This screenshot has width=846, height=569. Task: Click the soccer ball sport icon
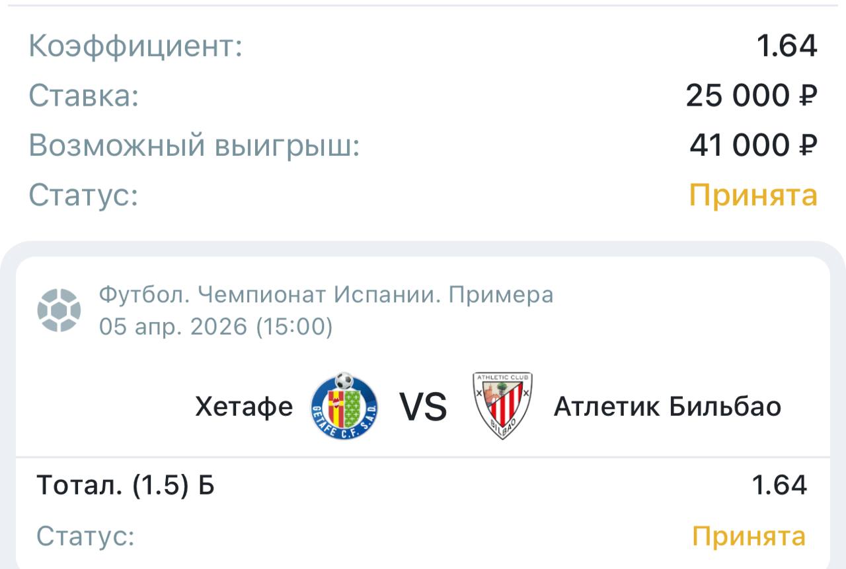click(x=59, y=310)
